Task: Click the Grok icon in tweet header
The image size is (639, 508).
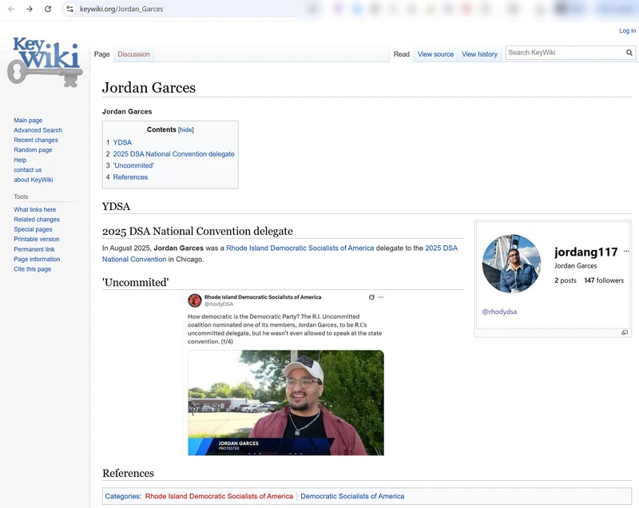Action: [x=371, y=297]
